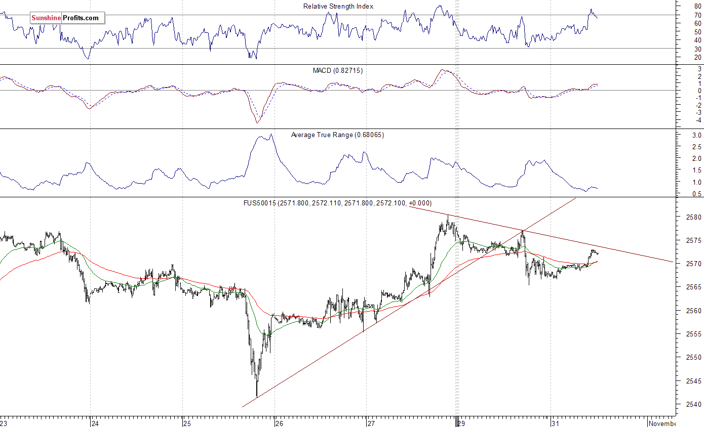Click the MACD (0.82715) label
Screen dimensions: 704x427
(x=338, y=70)
